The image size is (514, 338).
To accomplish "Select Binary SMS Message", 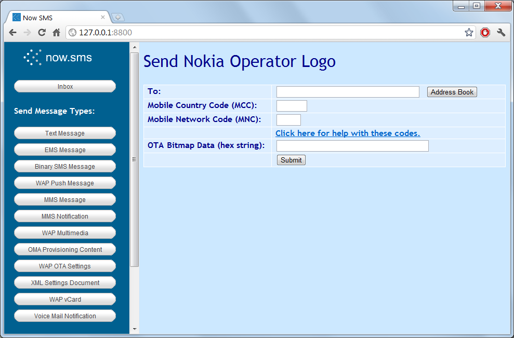I will click(65, 166).
